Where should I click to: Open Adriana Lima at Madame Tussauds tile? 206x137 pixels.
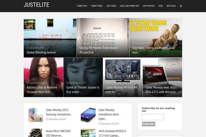[x=44, y=77]
